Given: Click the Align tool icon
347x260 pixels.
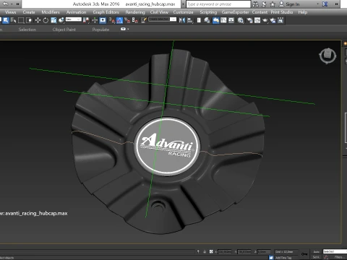Looking at the screenshot, I should coord(189,20).
